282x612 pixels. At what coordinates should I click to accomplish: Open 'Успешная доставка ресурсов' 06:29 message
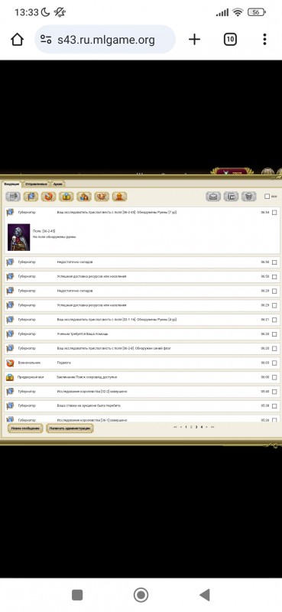point(91,305)
